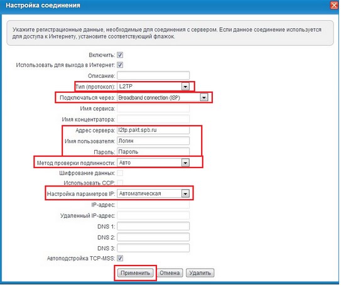Expand the Настройка параметров IP dropdown arrow

pyautogui.click(x=185, y=193)
